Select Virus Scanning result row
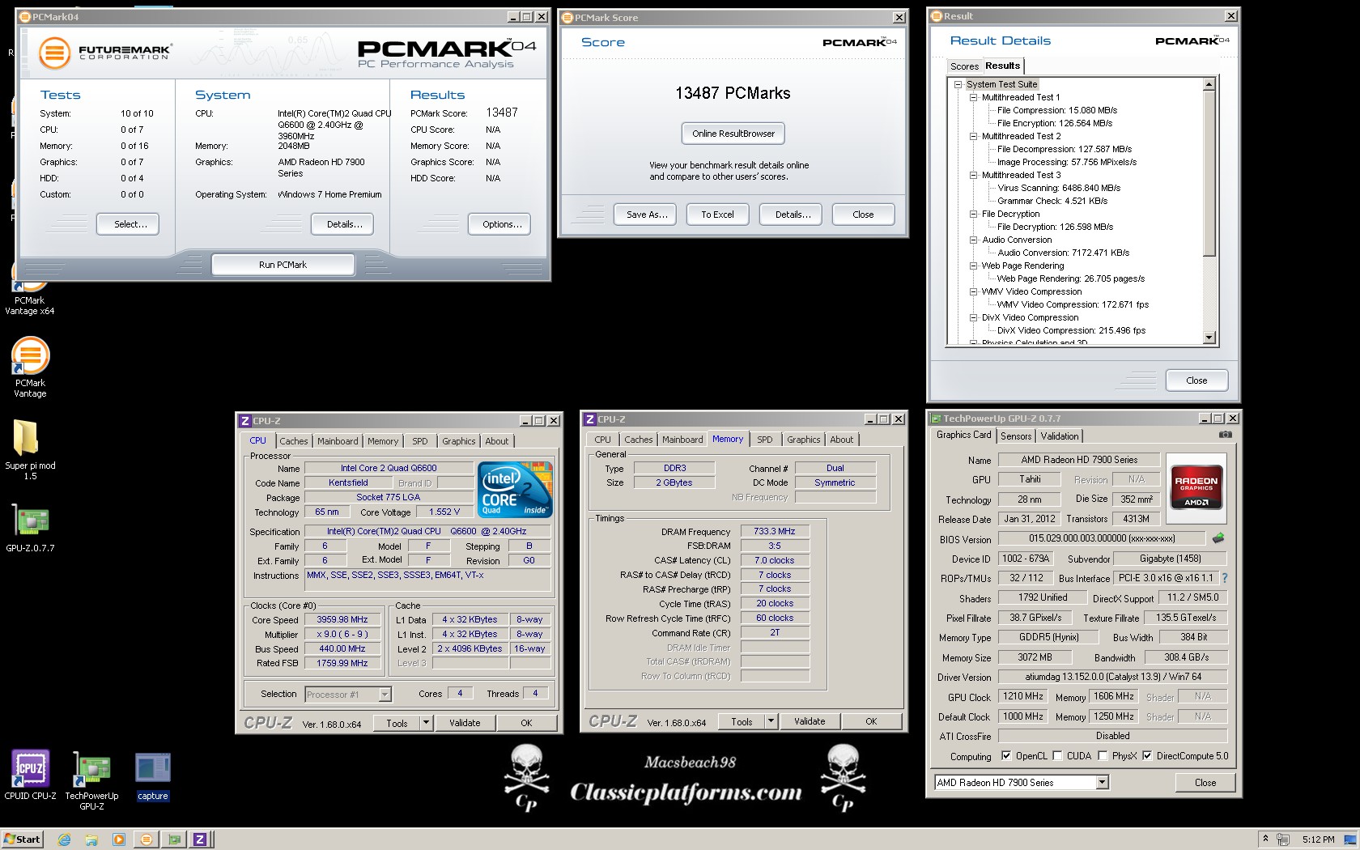Viewport: 1360px width, 850px height. coord(1059,188)
